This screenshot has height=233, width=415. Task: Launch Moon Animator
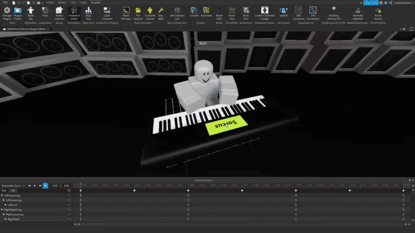[x=126, y=14]
